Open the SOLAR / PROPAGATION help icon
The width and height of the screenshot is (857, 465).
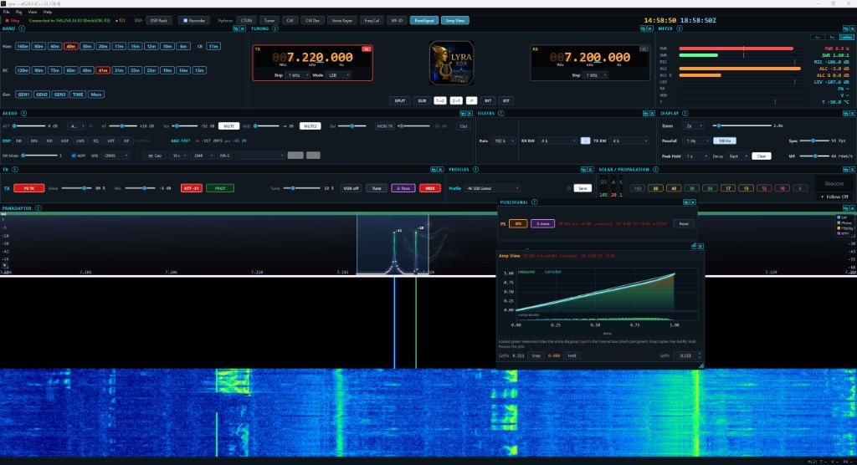coord(655,170)
